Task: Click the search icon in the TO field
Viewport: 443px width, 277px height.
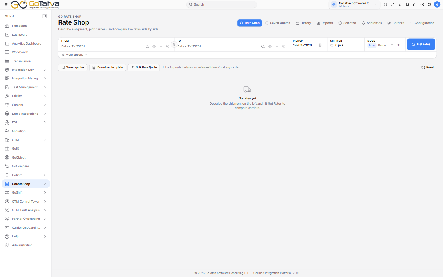Action: 263,46
